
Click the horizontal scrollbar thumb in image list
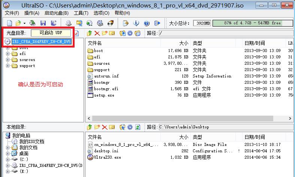(x=183, y=118)
